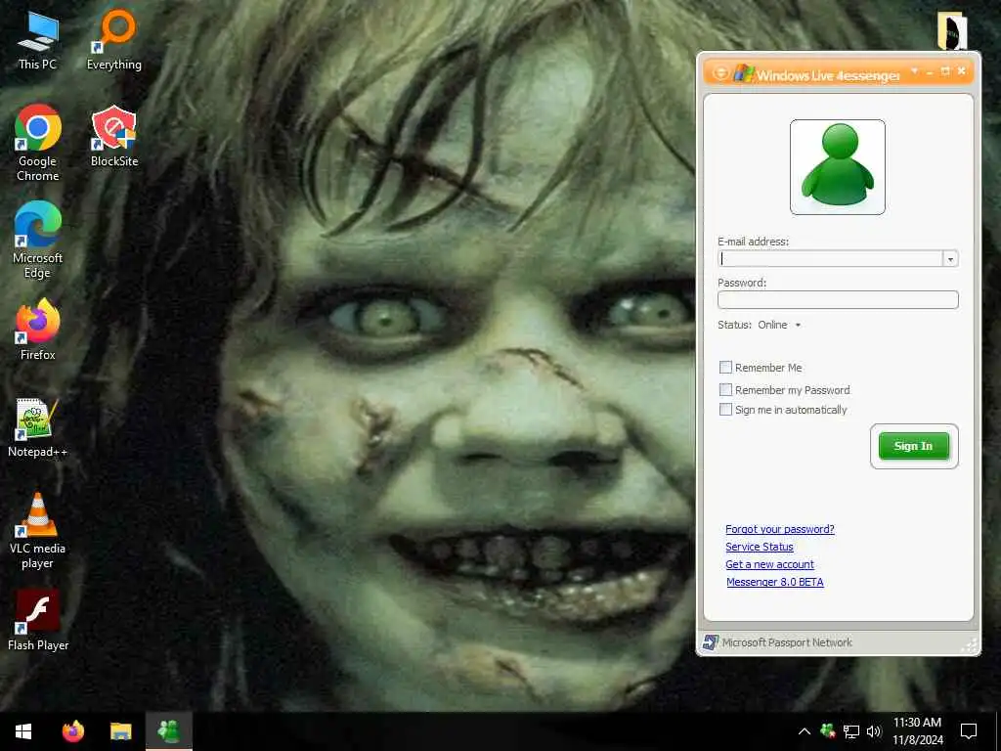Image resolution: width=1001 pixels, height=751 pixels.
Task: Minimize the Messenger window
Action: (931, 71)
